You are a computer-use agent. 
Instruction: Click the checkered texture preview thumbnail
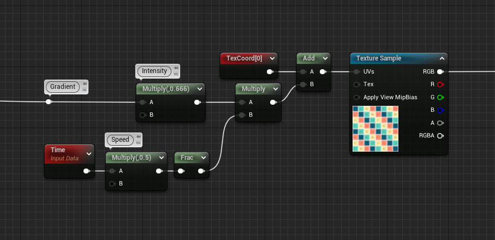click(x=375, y=129)
